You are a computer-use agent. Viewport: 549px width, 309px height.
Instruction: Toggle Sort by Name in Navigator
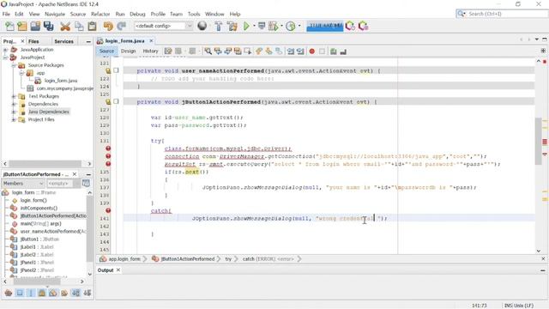pos(75,293)
